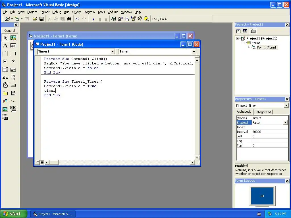
Task: Click the form thumbnail in Form Layout
Action: [262, 196]
